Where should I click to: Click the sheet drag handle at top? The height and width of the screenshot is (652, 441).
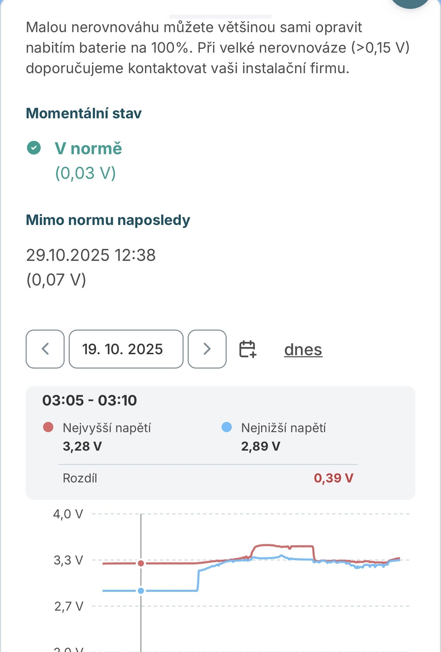tap(220, 16)
